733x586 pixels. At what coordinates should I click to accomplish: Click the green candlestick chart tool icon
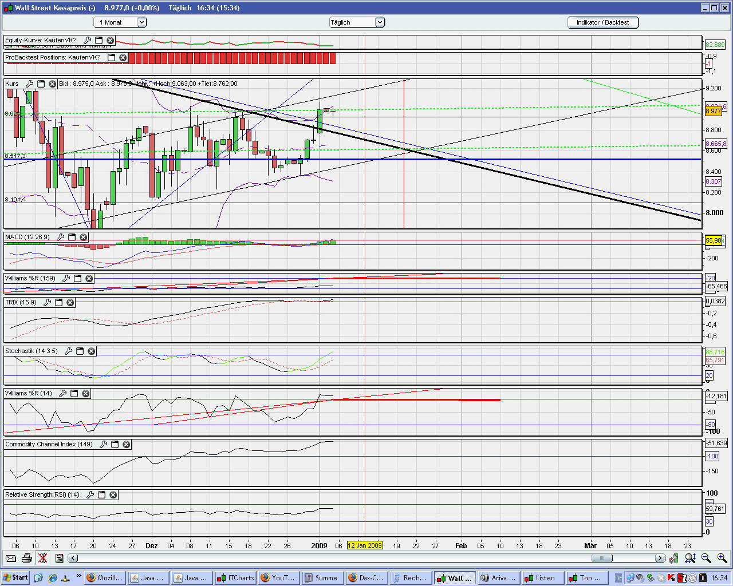(674, 558)
